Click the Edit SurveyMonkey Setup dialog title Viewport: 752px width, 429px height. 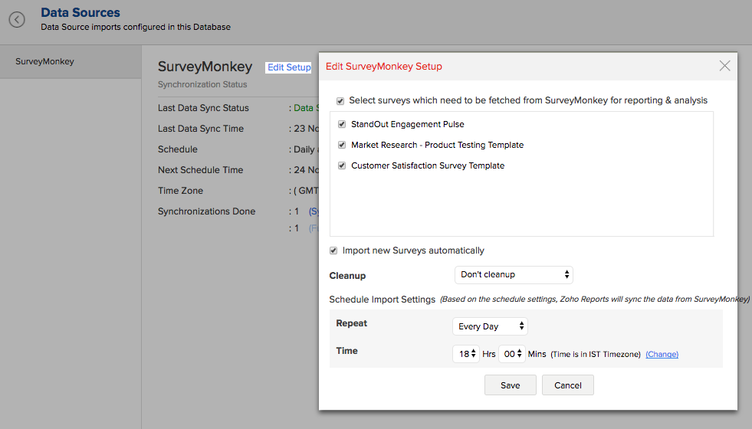click(384, 66)
